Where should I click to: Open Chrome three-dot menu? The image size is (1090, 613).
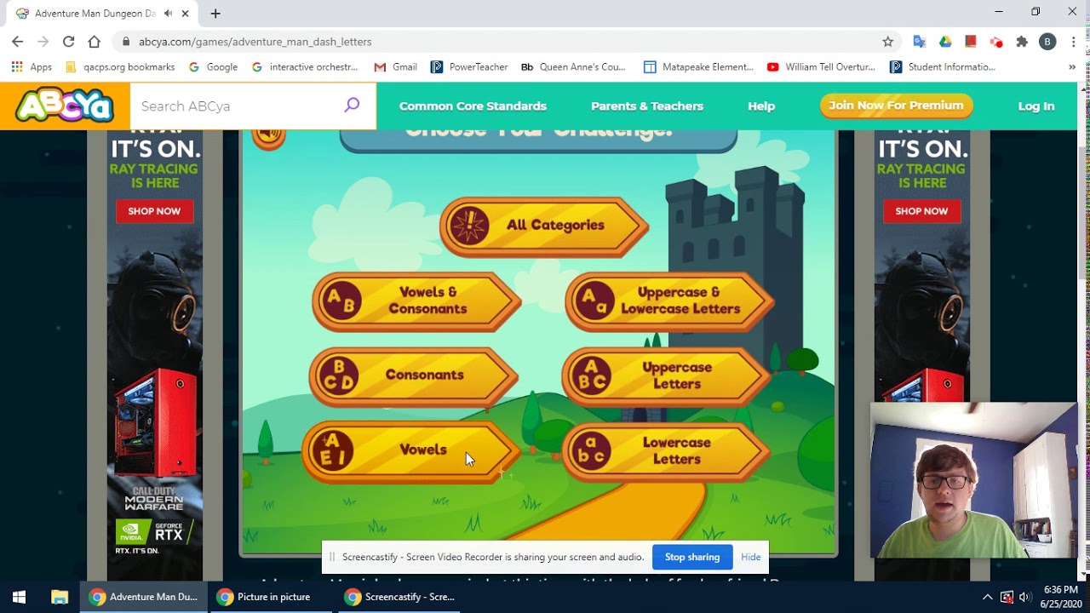coord(1073,42)
